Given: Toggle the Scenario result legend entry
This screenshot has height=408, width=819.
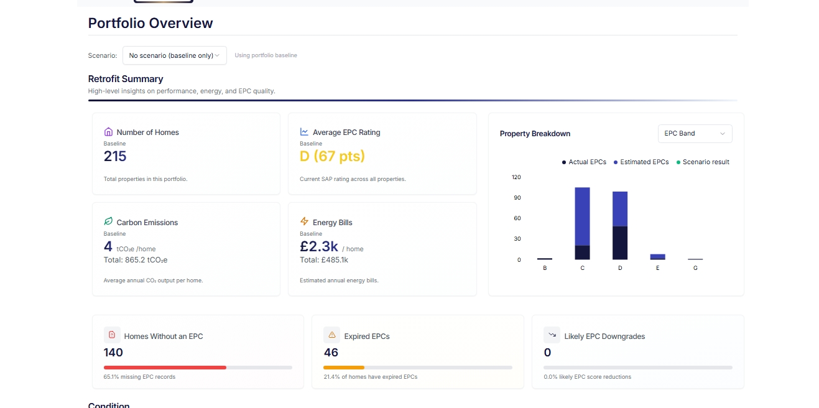Looking at the screenshot, I should click(x=702, y=162).
